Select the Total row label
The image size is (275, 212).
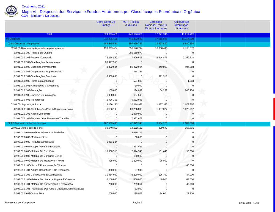point(49,35)
